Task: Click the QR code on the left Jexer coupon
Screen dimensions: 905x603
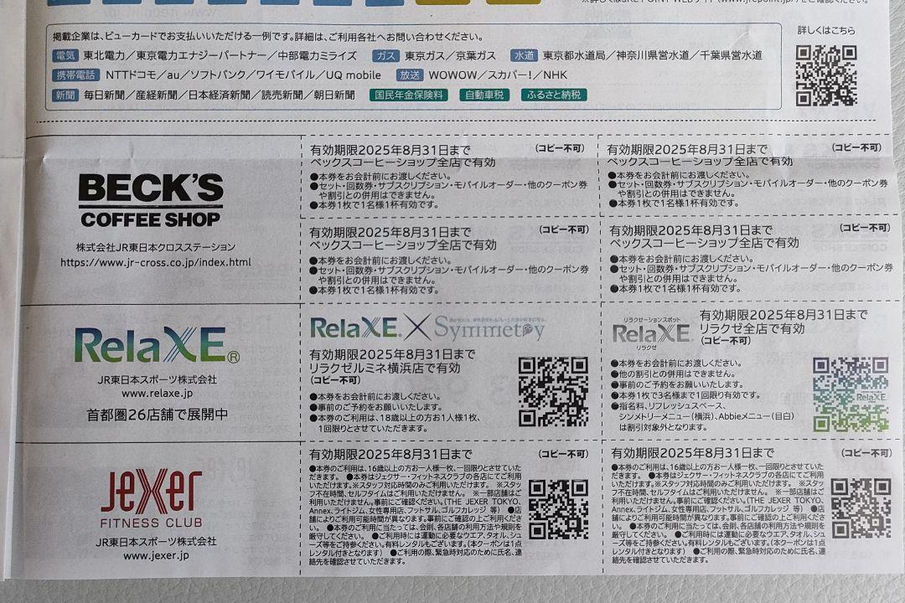Action: (557, 509)
